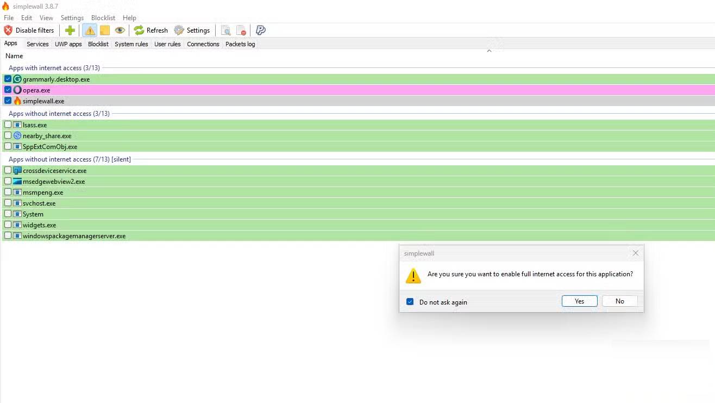Select the Apps tab
The image size is (715, 403).
tap(11, 44)
